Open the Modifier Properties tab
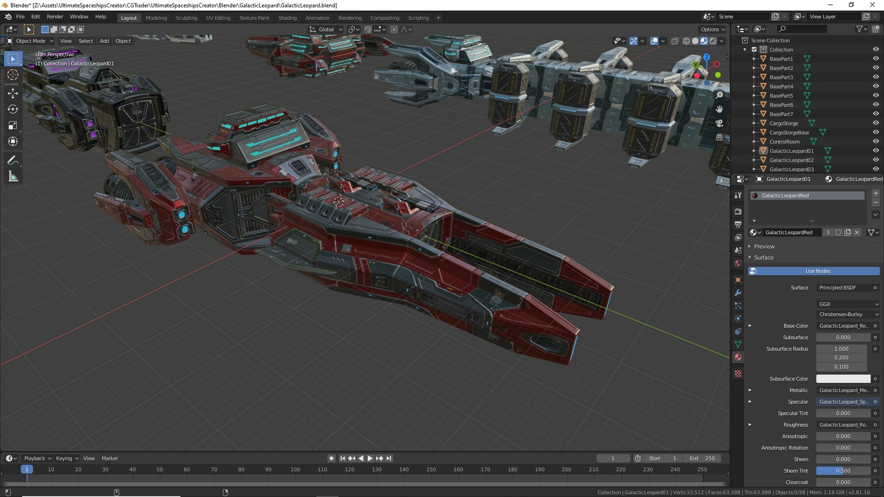Image resolution: width=884 pixels, height=497 pixels. [738, 293]
